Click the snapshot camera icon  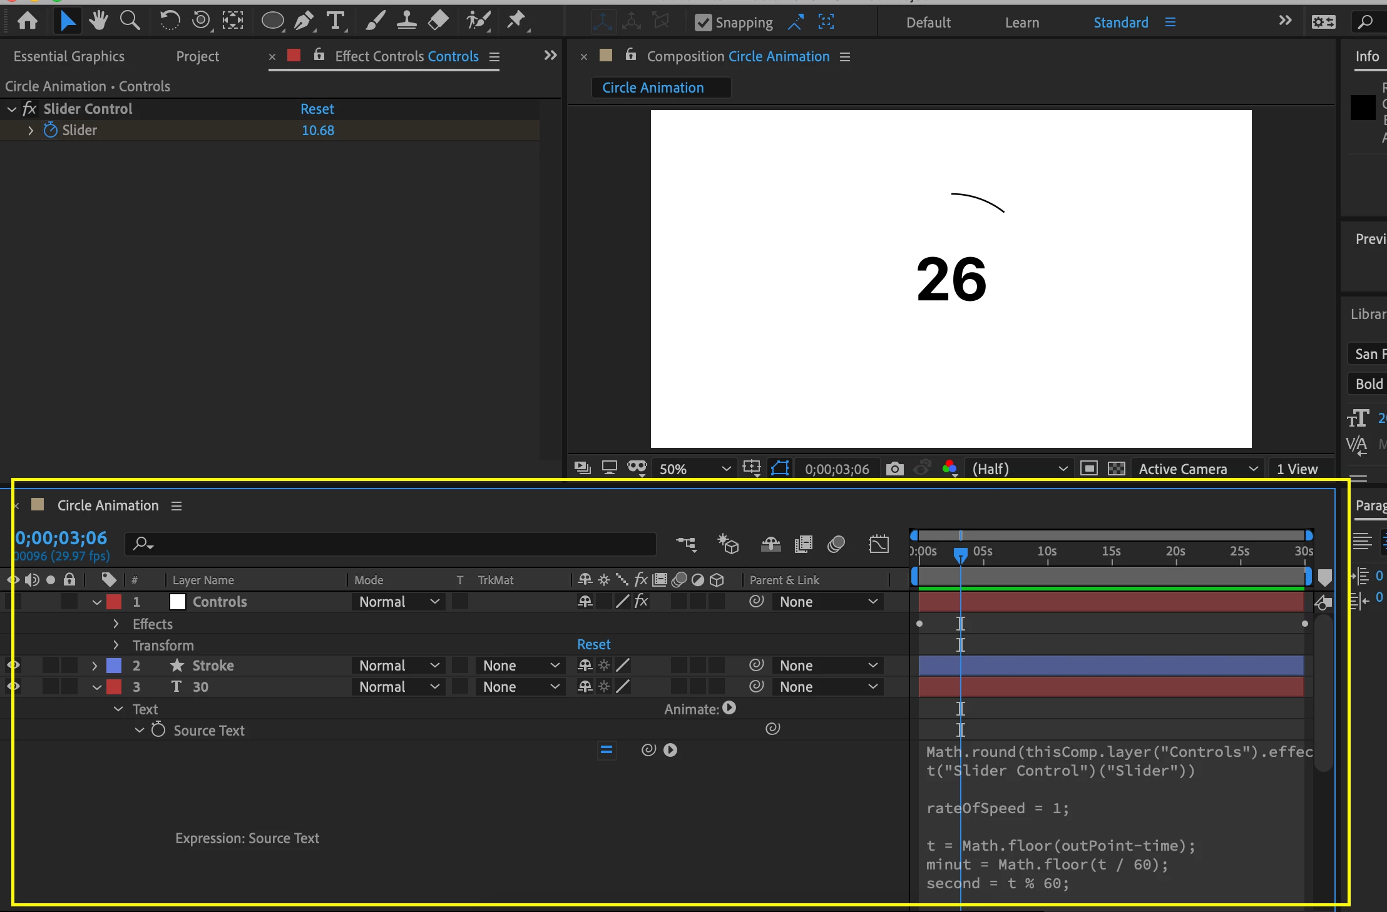click(x=895, y=469)
